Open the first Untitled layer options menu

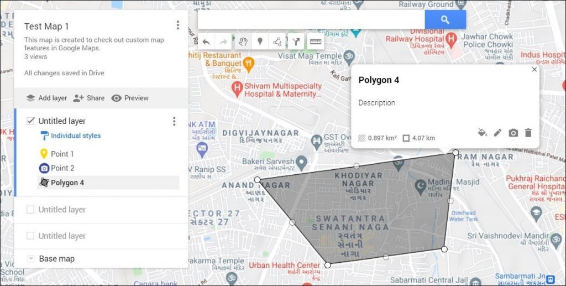pos(174,121)
